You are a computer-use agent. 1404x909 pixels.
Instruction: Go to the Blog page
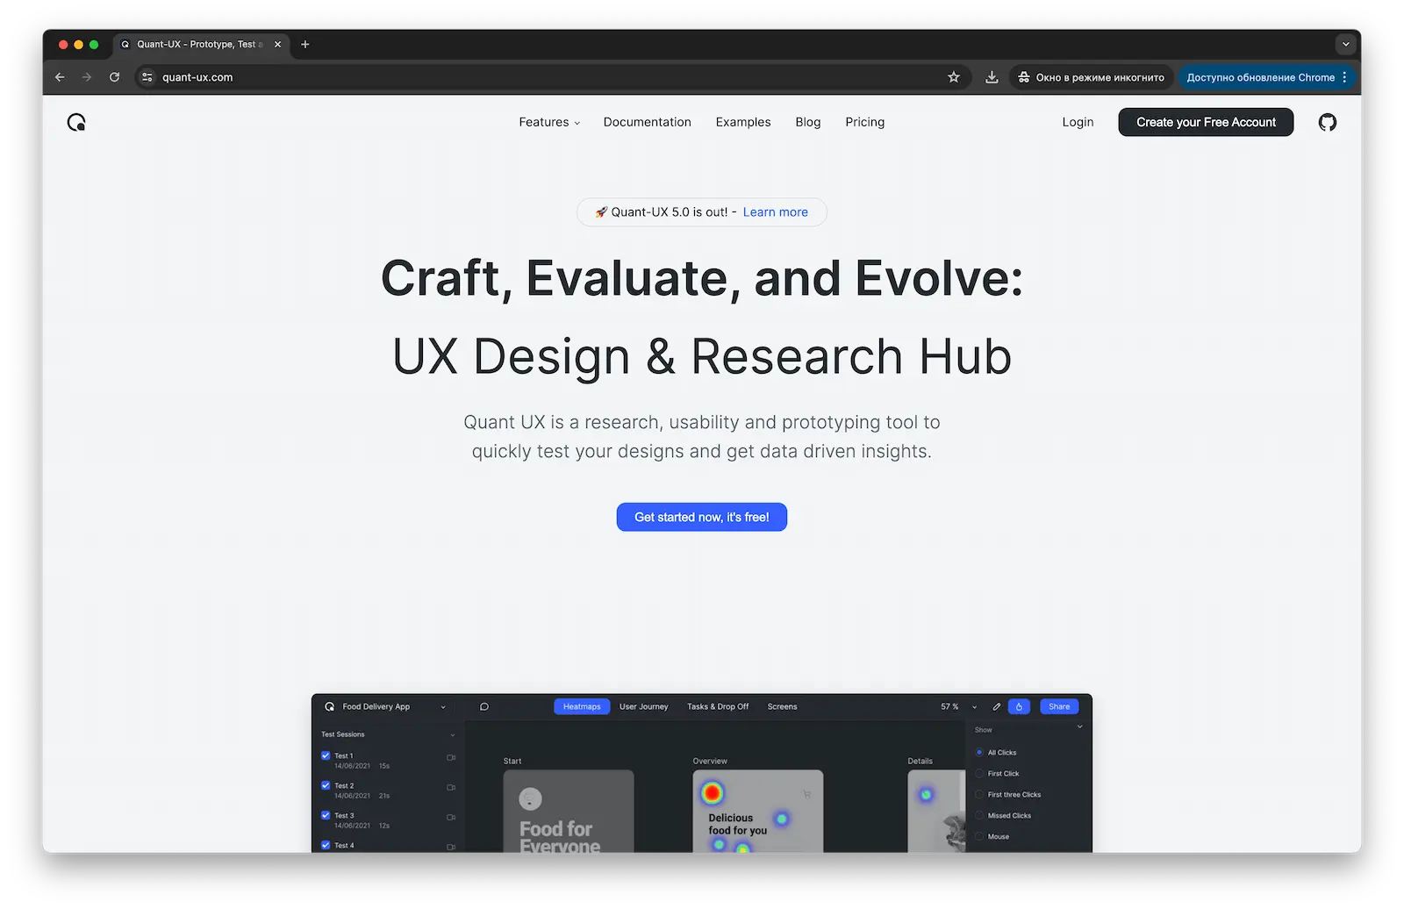pyautogui.click(x=807, y=122)
